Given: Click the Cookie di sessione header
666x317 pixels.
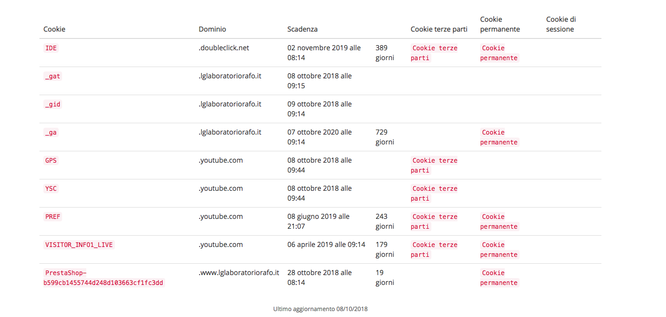Looking at the screenshot, I should pyautogui.click(x=561, y=24).
